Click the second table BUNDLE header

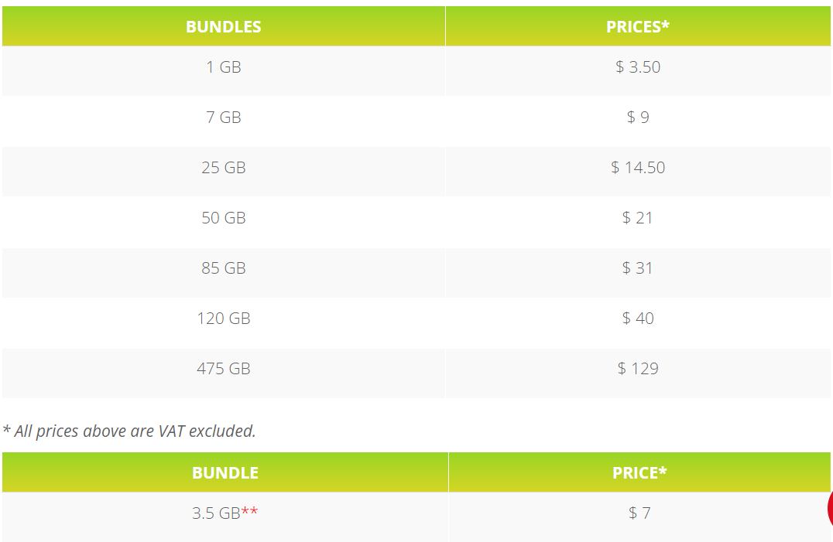(x=225, y=472)
